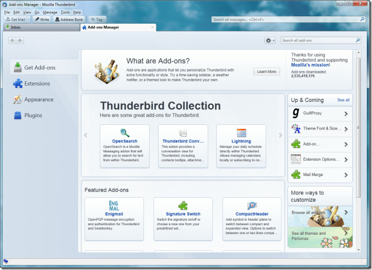Open the Signature Switch title link

pos(183,214)
